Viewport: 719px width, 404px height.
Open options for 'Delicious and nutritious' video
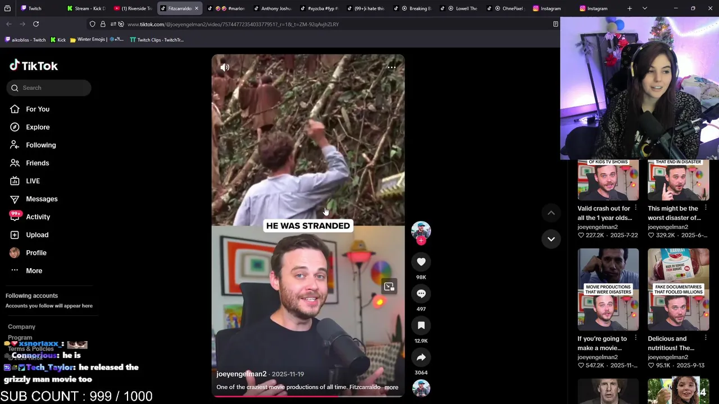point(706,338)
